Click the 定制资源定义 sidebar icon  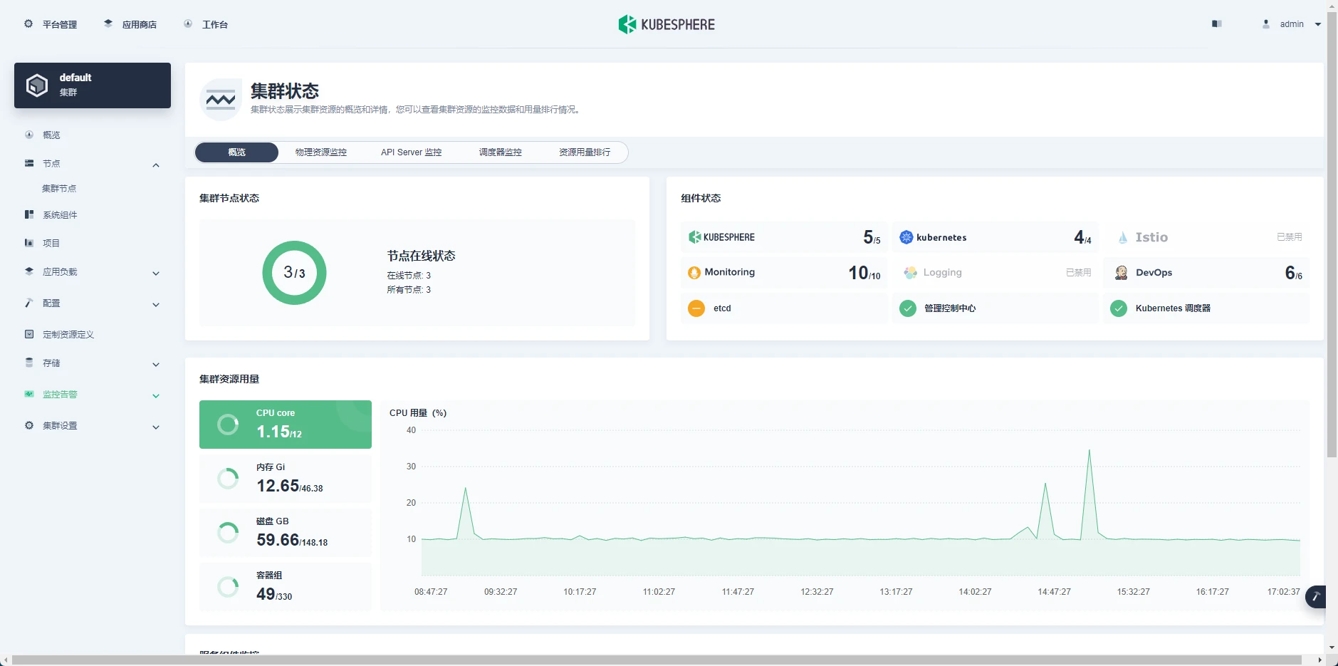pyautogui.click(x=29, y=334)
